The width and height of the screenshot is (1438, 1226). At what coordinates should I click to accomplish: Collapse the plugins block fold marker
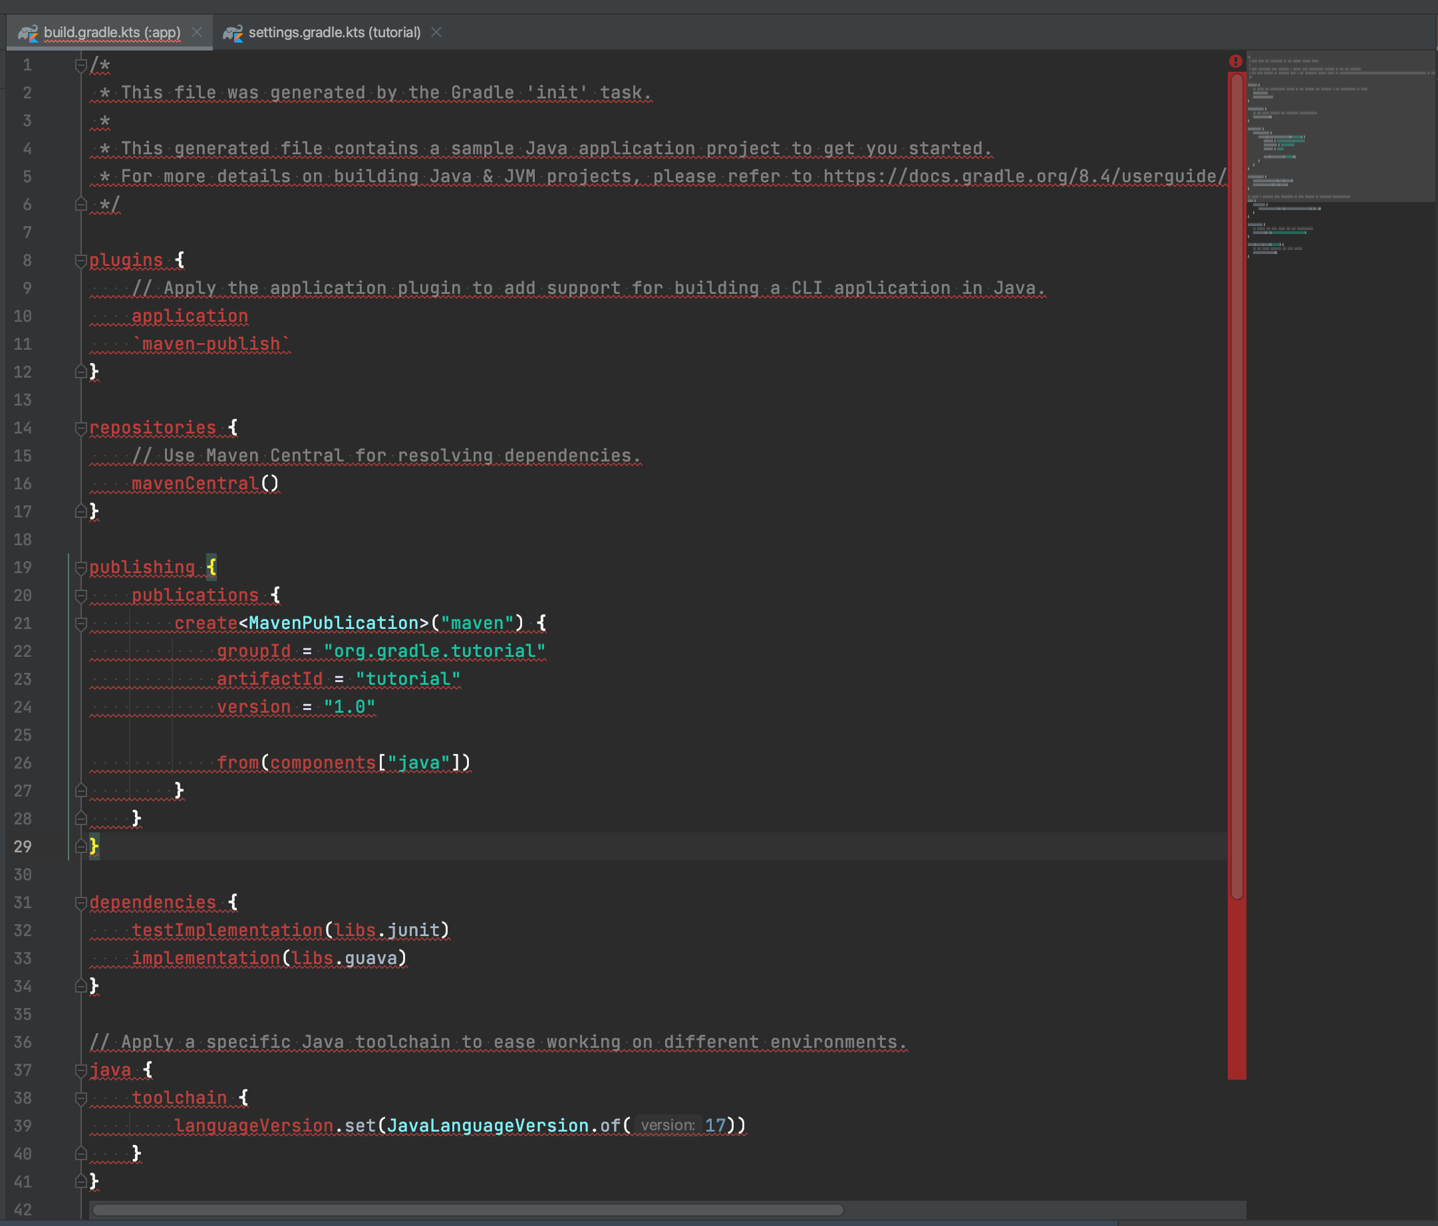[80, 260]
